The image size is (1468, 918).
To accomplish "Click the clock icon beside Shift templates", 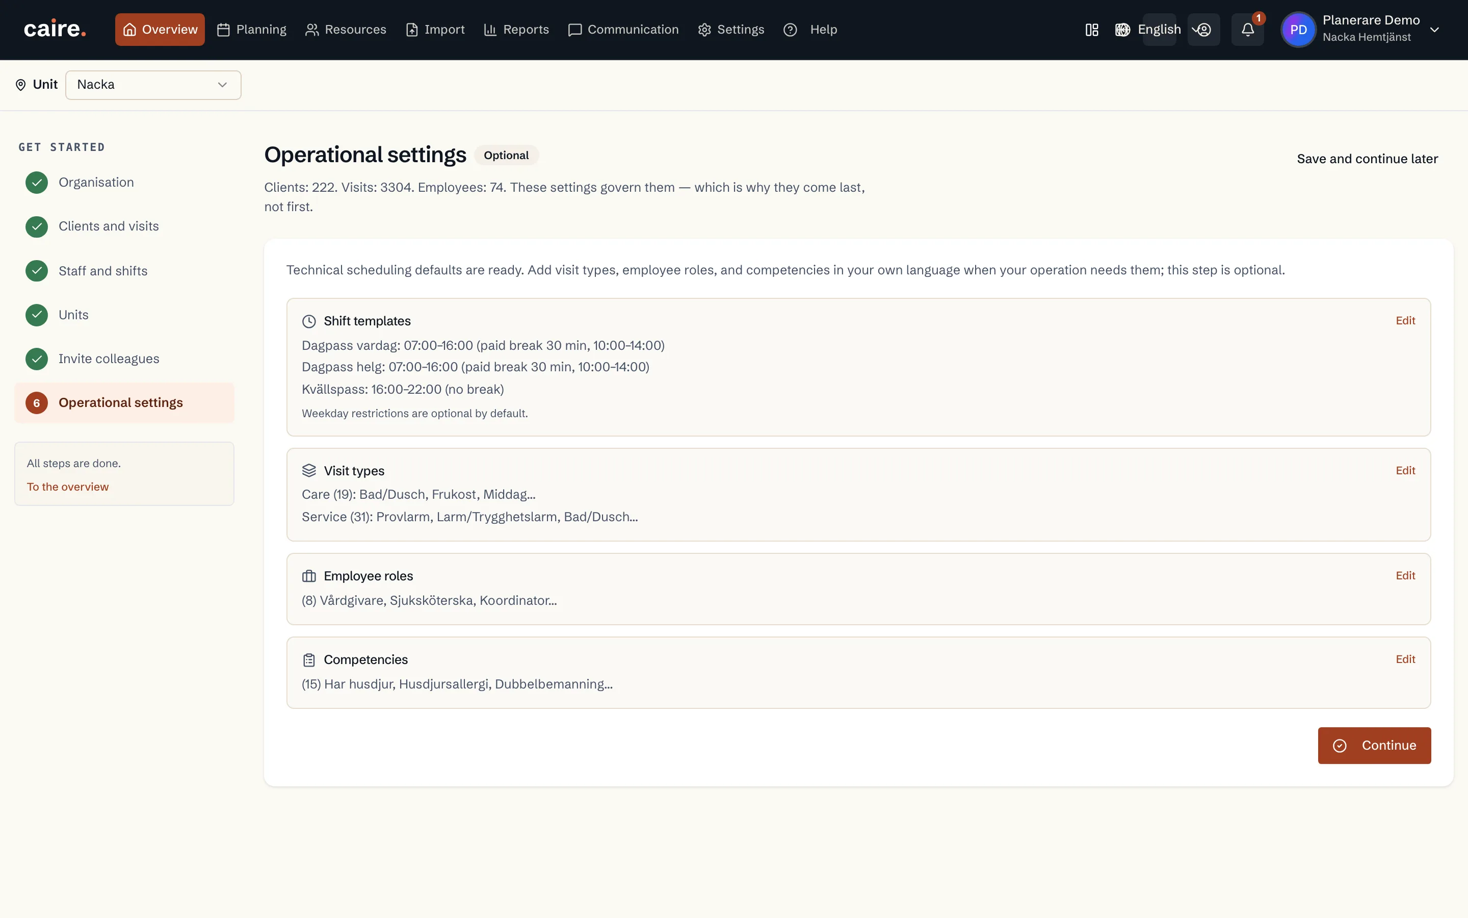I will pyautogui.click(x=309, y=321).
